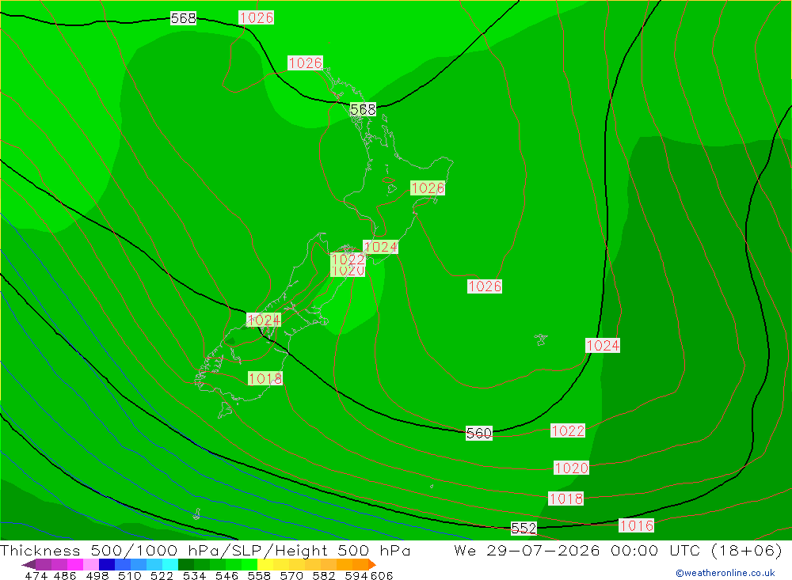Click the 1018 label over southern South Island
Viewport: 792px width, 580px height.
(265, 378)
